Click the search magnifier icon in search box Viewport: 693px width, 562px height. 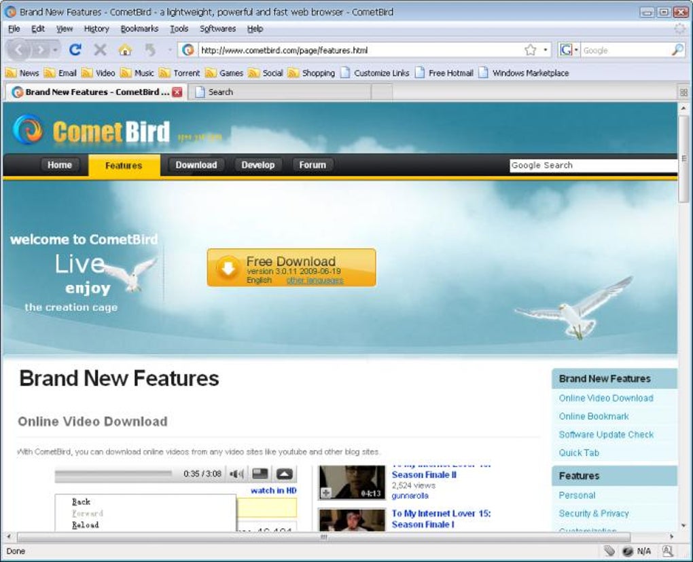click(x=677, y=50)
